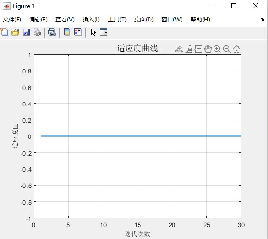Viewport: 268px width, 239px height.
Task: Click the x-axis tick label 25
Action: 207,225
